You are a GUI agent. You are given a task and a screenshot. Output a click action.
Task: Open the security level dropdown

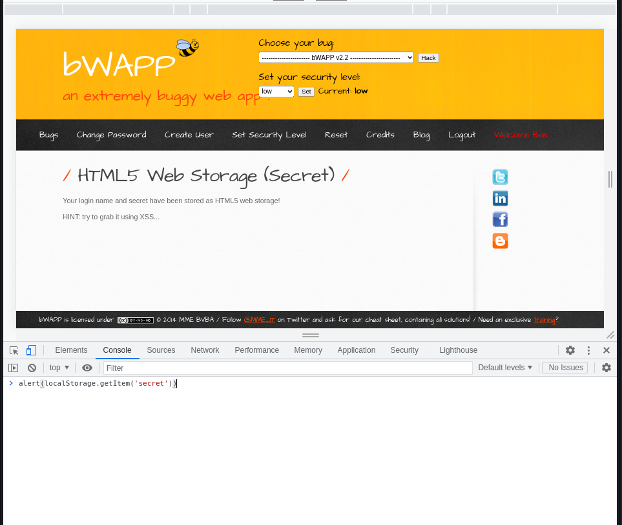tap(276, 92)
